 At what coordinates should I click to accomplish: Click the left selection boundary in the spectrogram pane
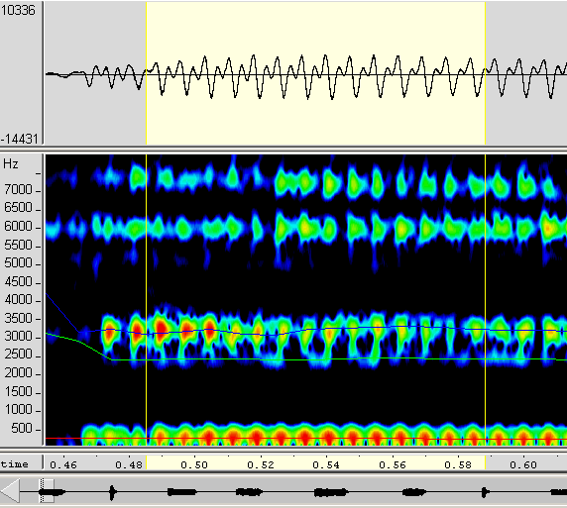146,300
